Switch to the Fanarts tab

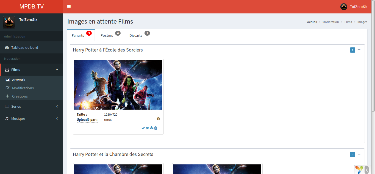pos(81,35)
